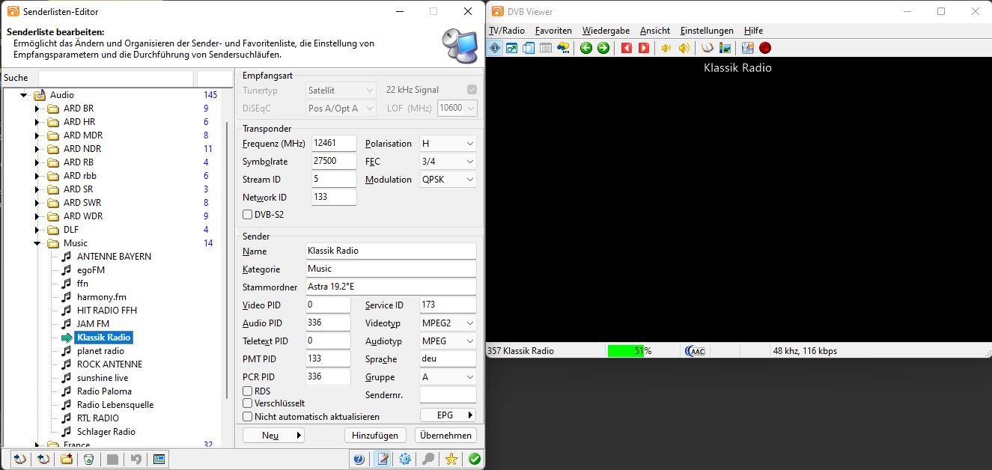Open the Wiedergabe menu
The height and width of the screenshot is (470, 992).
point(605,31)
